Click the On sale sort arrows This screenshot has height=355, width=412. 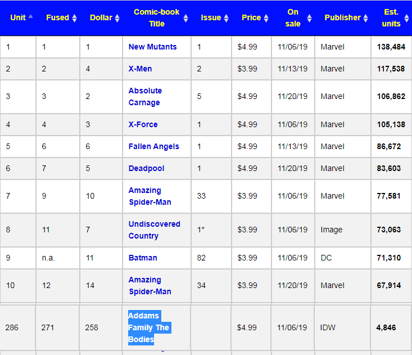309,18
